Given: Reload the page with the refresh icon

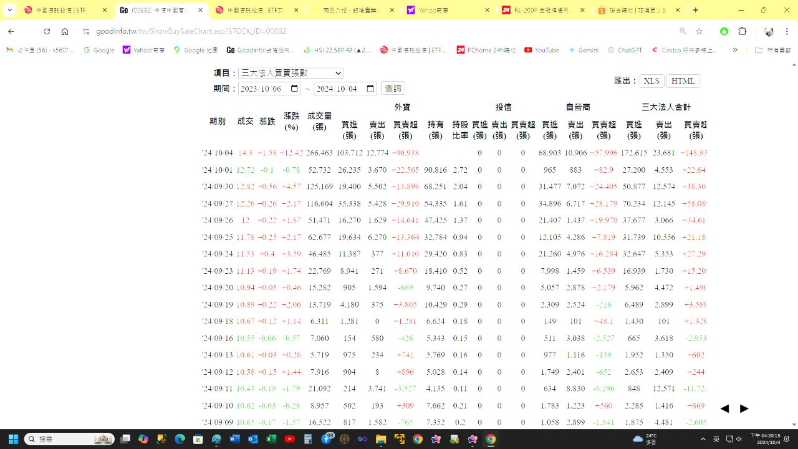Looking at the screenshot, I should [x=47, y=31].
